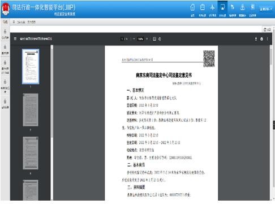275x204 pixels.
Task: Download the PDF with the download icon
Action: (256, 39)
